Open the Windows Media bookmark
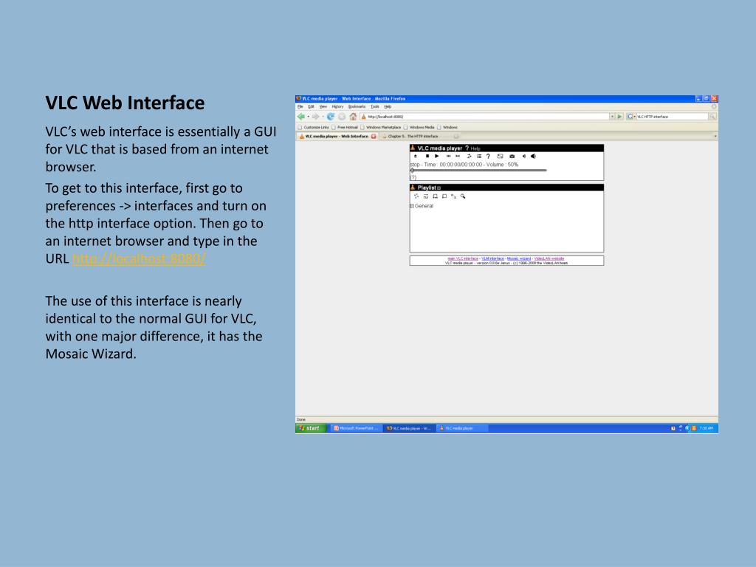 pos(419,127)
